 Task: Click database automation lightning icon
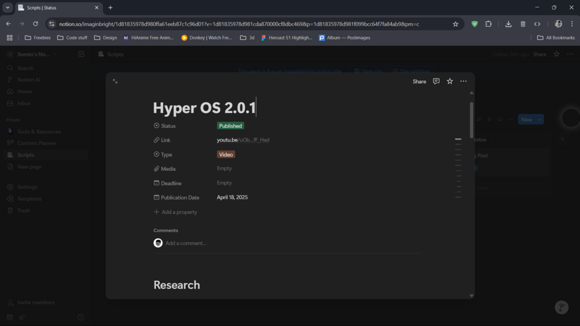click(489, 119)
